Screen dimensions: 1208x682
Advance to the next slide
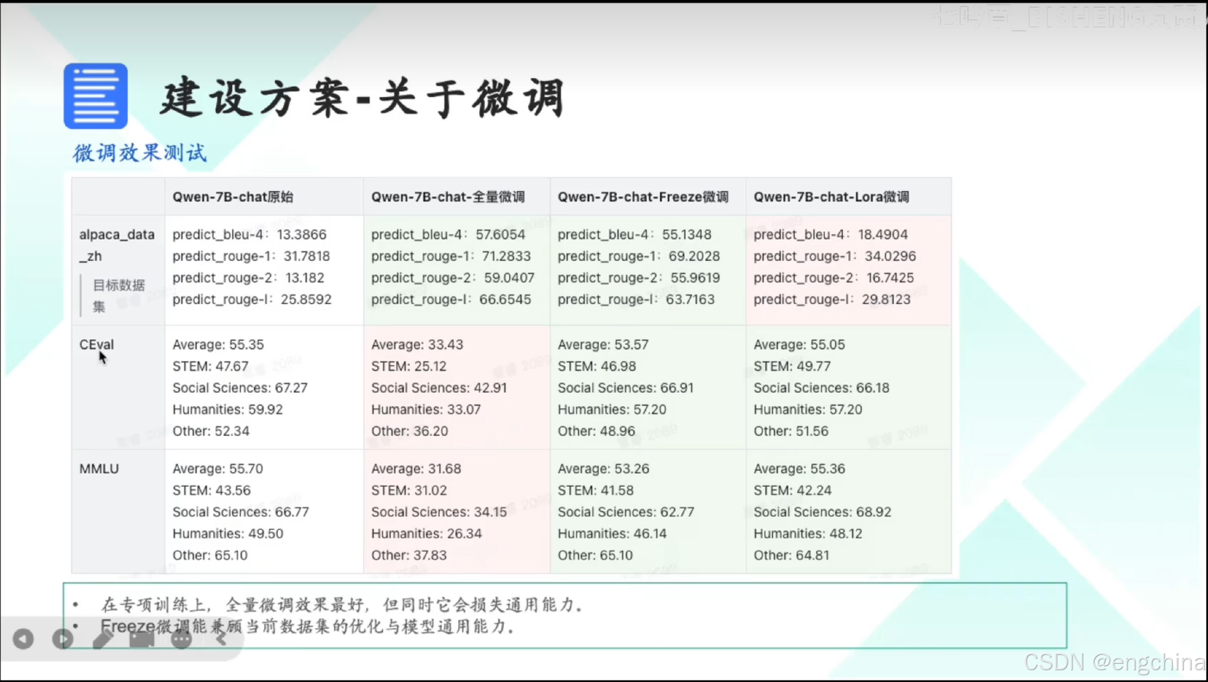pyautogui.click(x=63, y=639)
